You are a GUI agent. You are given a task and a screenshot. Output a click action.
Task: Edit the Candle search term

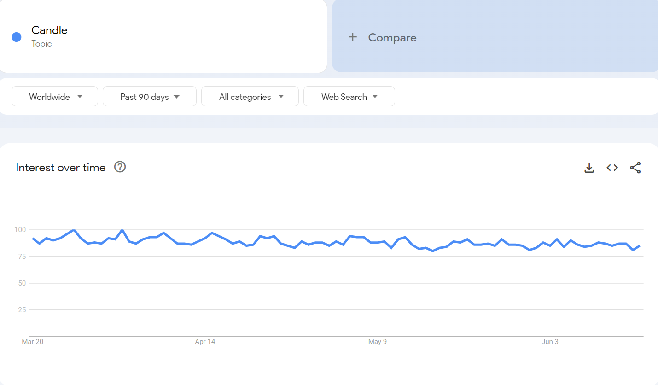(49, 30)
